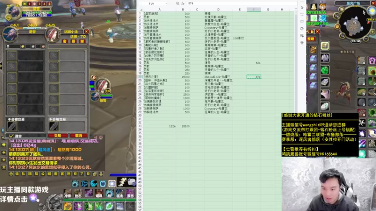This screenshot has height=211, width=376.
Task: Click 琪琪小法 portrait in trade window
Action: coord(52,34)
